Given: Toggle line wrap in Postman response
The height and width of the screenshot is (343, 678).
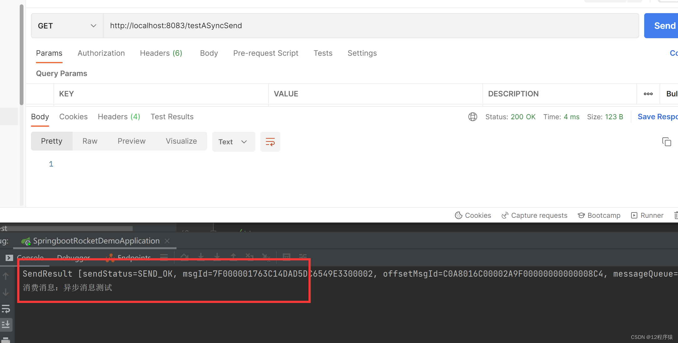Looking at the screenshot, I should click(270, 142).
